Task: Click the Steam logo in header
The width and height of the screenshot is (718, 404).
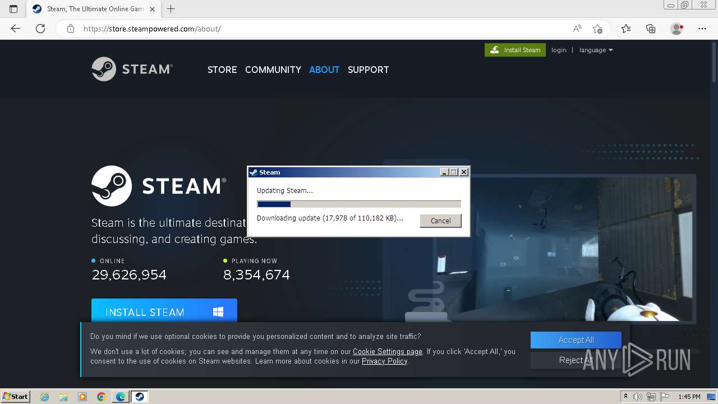Action: [132, 69]
